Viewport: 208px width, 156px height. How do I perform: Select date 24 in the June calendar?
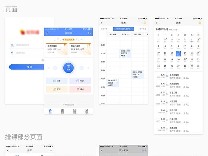pos(158,67)
